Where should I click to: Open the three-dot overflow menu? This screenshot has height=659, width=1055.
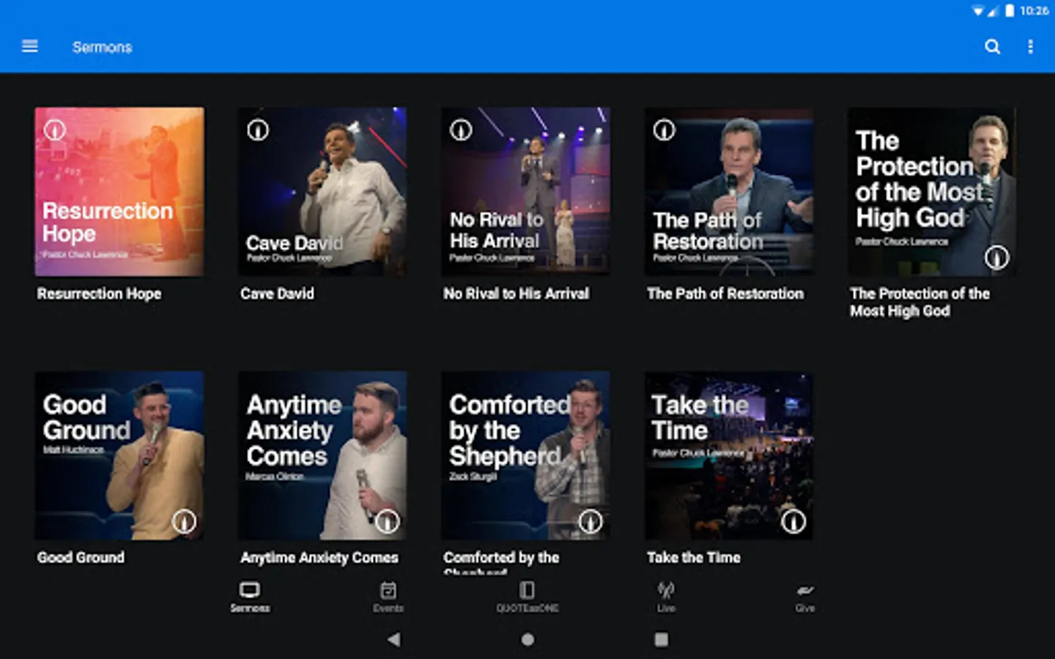coord(1031,47)
